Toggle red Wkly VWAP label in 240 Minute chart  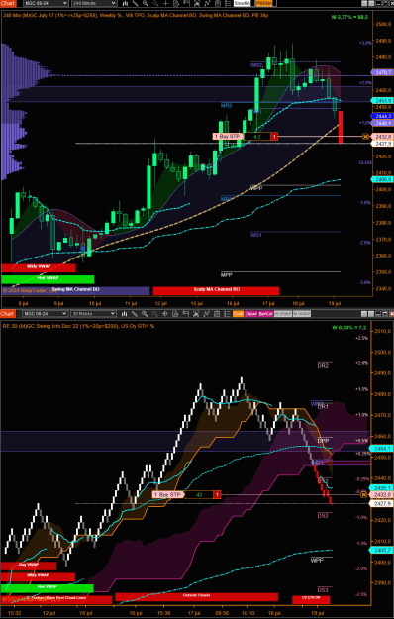[x=39, y=267]
